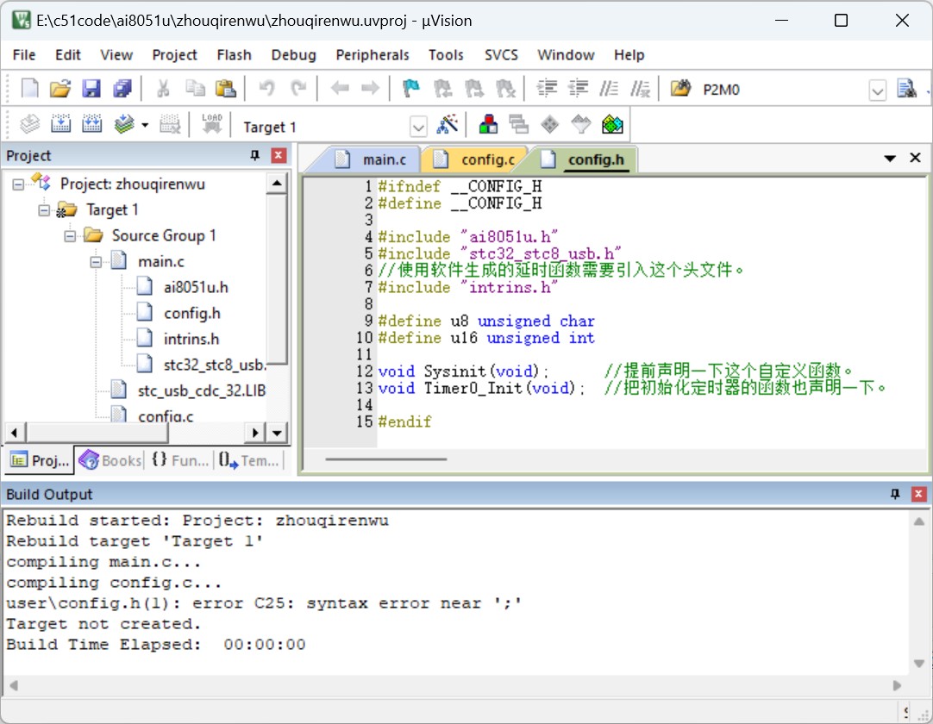Open the batch build dropdown arrow
The image size is (933, 724).
(x=145, y=125)
